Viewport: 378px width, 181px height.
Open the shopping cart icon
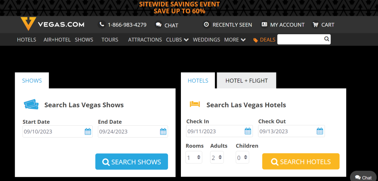click(315, 25)
